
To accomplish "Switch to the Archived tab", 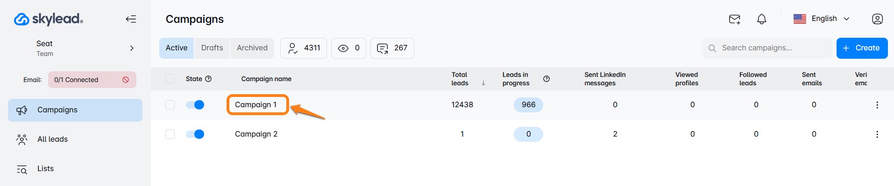I will tap(252, 48).
